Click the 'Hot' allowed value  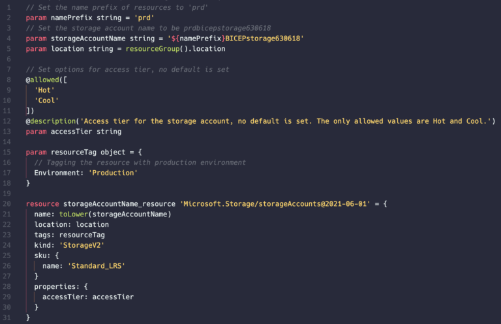(44, 91)
